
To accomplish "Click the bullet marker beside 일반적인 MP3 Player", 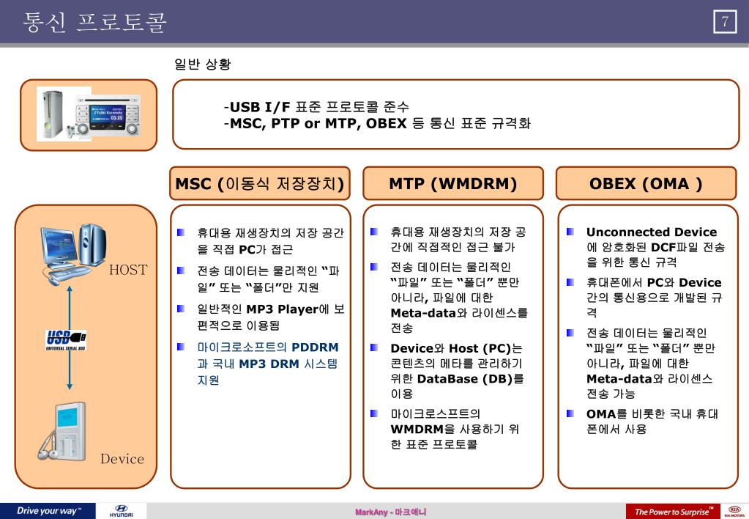I will pyautogui.click(x=181, y=309).
